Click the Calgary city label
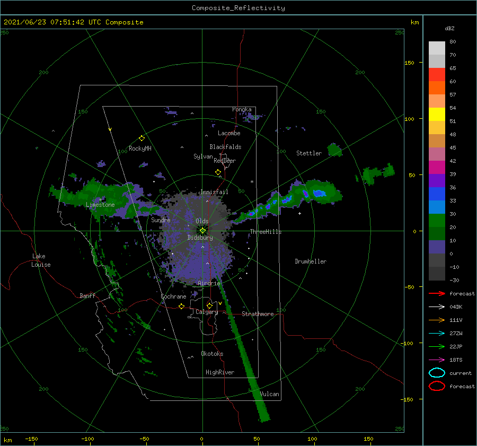Image resolution: width=477 pixels, height=446 pixels. point(207,312)
